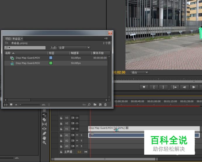Viewport: 202px width, 162px height.
Task: Mute the A2 audio track
Action: tap(77, 141)
